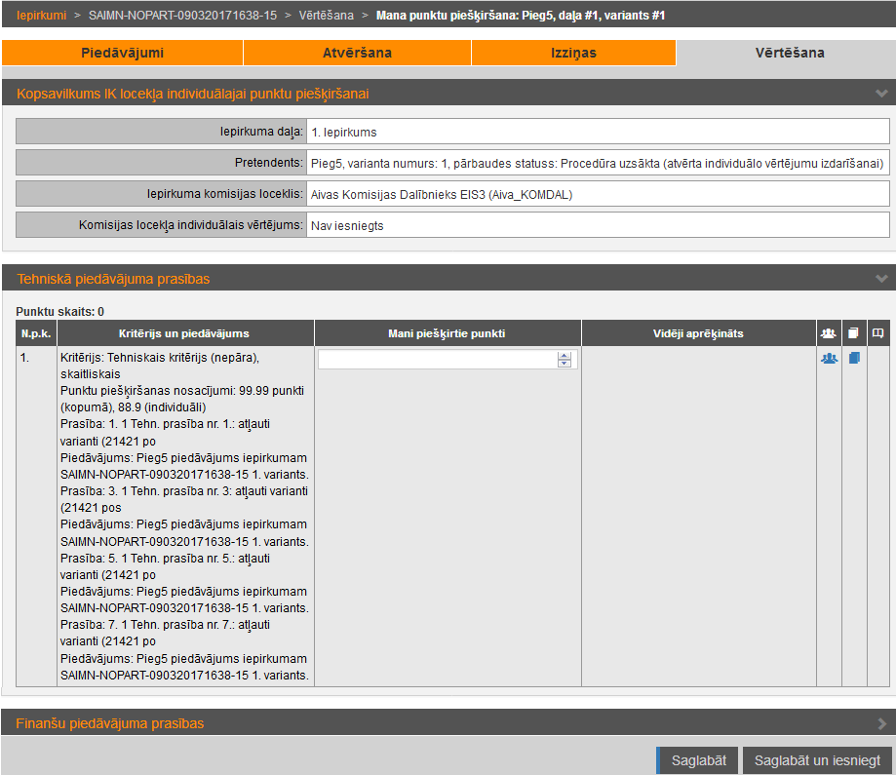
Task: Click the group column header icon
Action: [829, 333]
